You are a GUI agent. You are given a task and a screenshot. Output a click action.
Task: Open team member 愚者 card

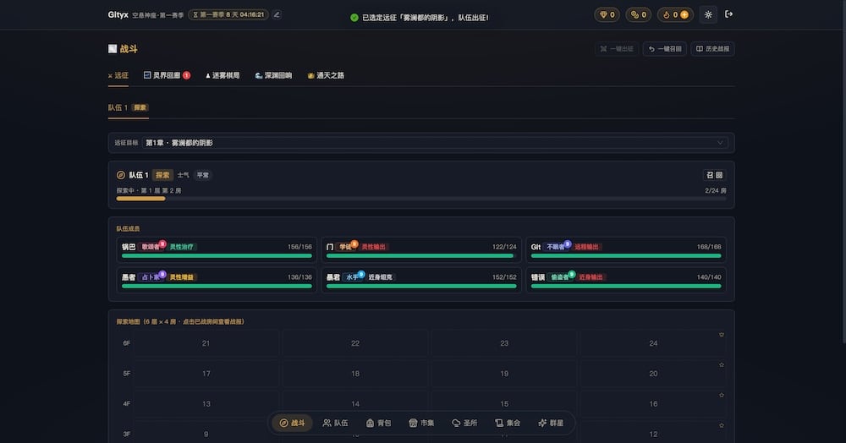(x=217, y=280)
